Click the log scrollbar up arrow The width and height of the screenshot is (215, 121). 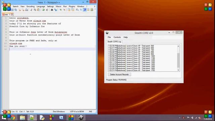click(178, 46)
